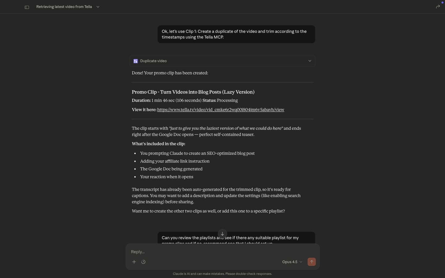Image resolution: width=445 pixels, height=278 pixels.
Task: Click the "Promo Clip - Turn Videos" heading
Action: [x=193, y=92]
